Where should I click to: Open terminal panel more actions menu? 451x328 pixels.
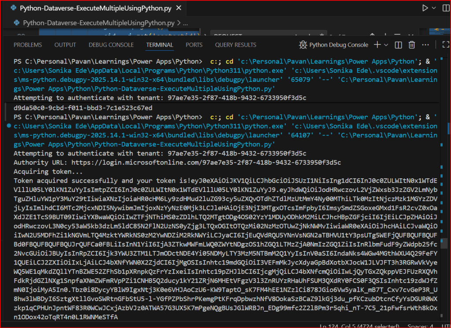click(426, 45)
